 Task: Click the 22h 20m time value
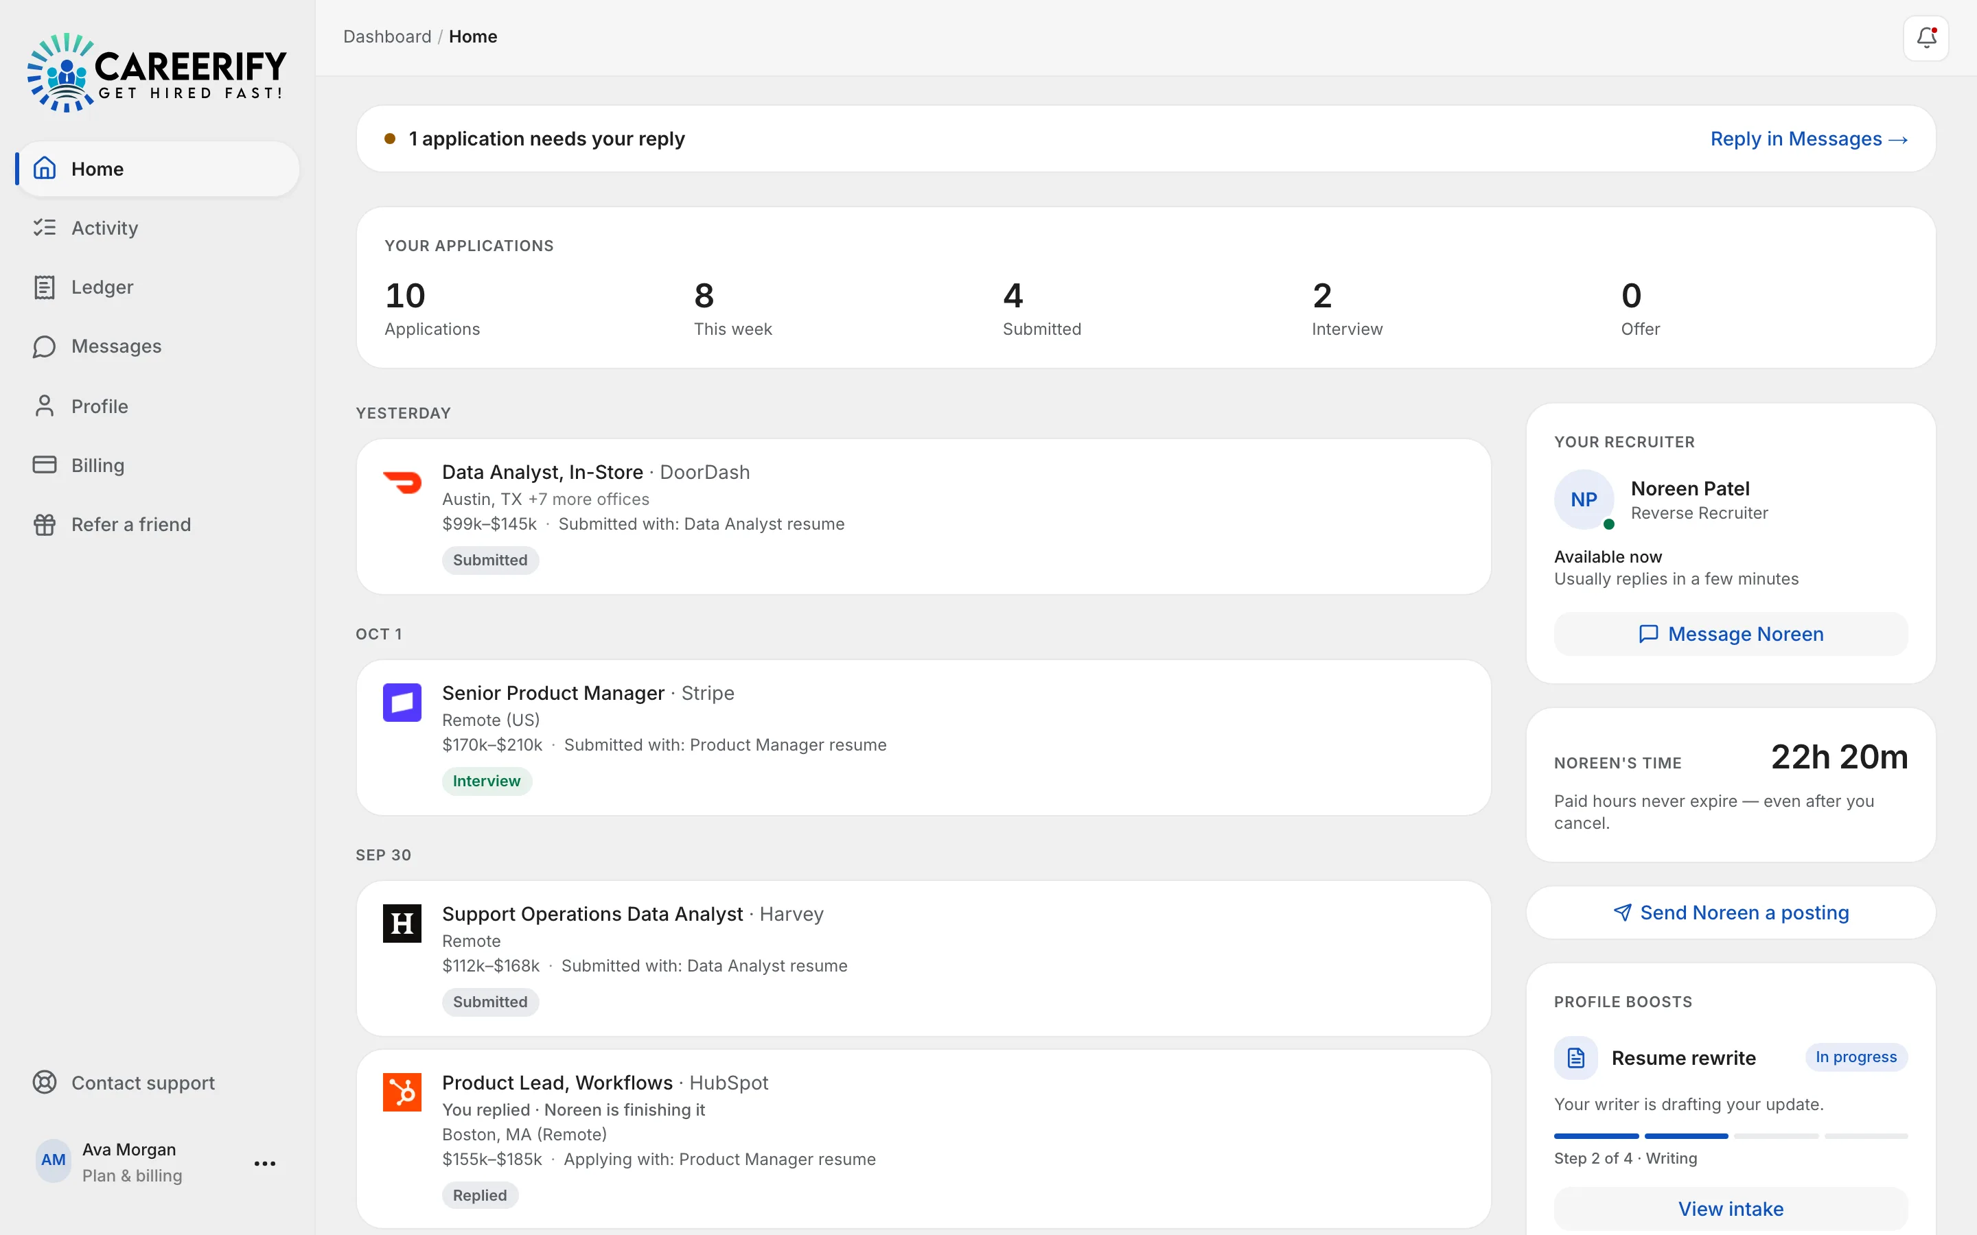1839,757
